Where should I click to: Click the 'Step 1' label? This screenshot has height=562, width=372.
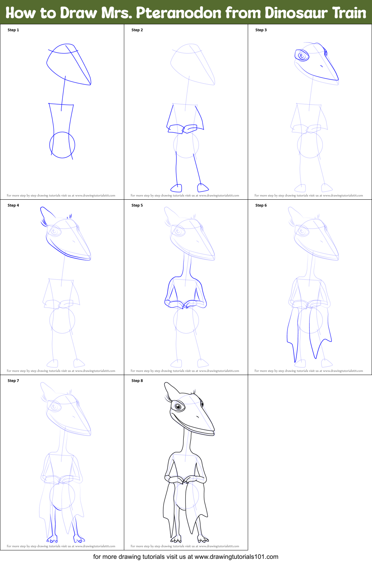pyautogui.click(x=13, y=30)
